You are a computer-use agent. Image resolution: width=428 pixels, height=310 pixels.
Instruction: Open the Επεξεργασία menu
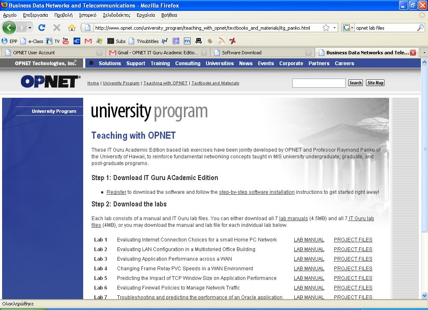35,15
